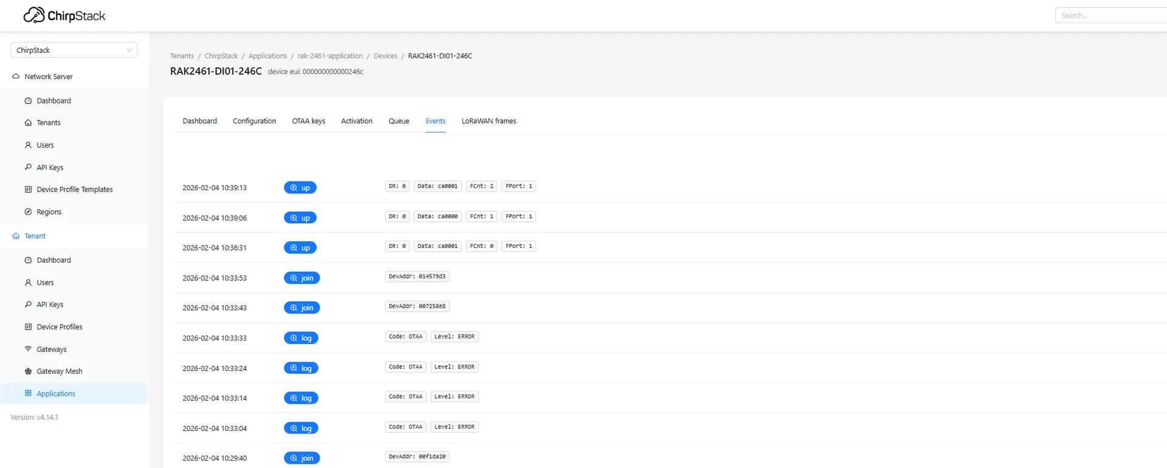The image size is (1167, 468).
Task: Open the up event at 10:39:13
Action: 300,188
